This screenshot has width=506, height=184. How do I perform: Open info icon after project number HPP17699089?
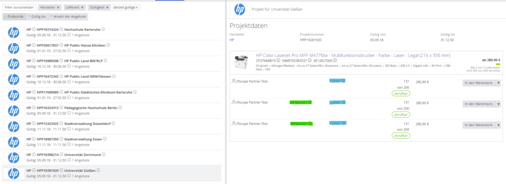coord(62,92)
